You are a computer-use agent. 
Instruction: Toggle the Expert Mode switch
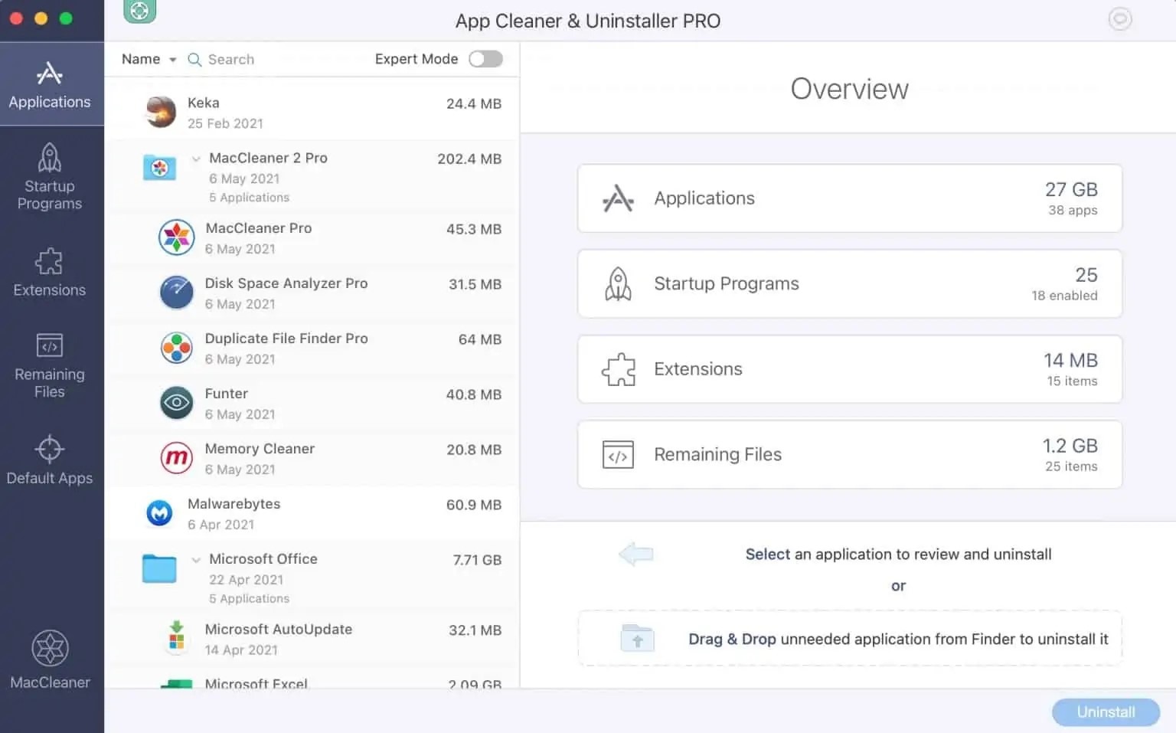click(485, 59)
